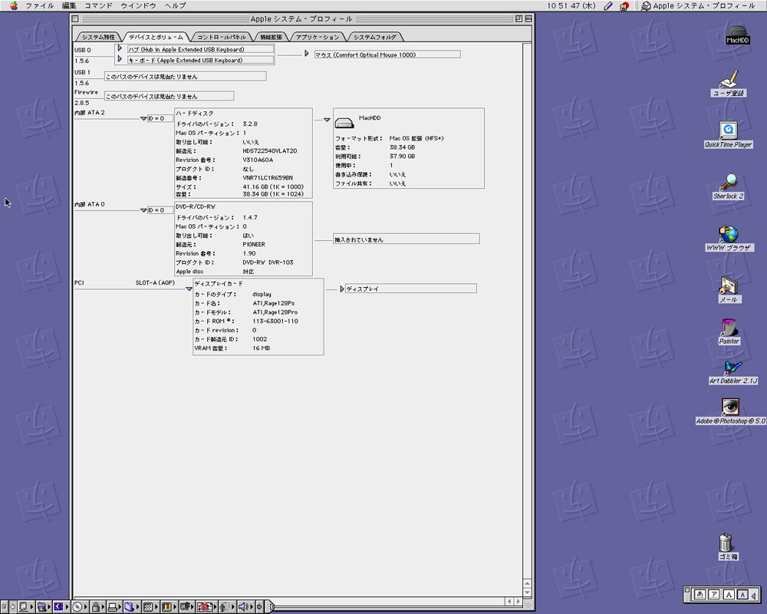Open the コマンド menu
Viewport: 767px width, 614px height.
98,6
